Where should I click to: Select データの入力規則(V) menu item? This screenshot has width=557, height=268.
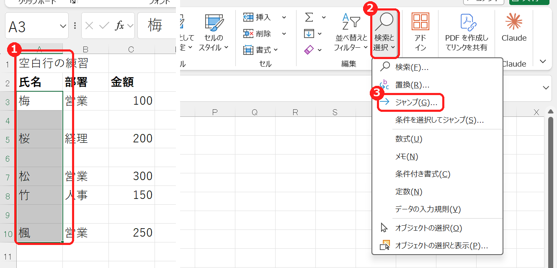click(437, 209)
